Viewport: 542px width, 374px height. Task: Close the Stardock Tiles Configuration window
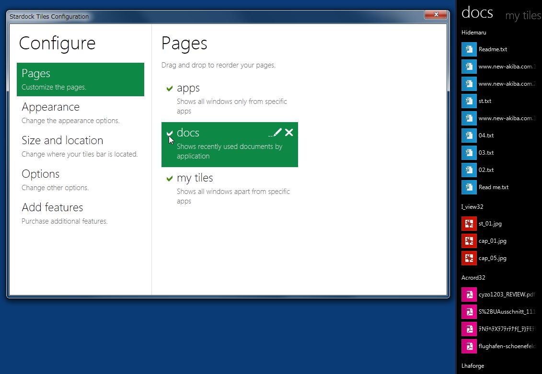(x=436, y=14)
